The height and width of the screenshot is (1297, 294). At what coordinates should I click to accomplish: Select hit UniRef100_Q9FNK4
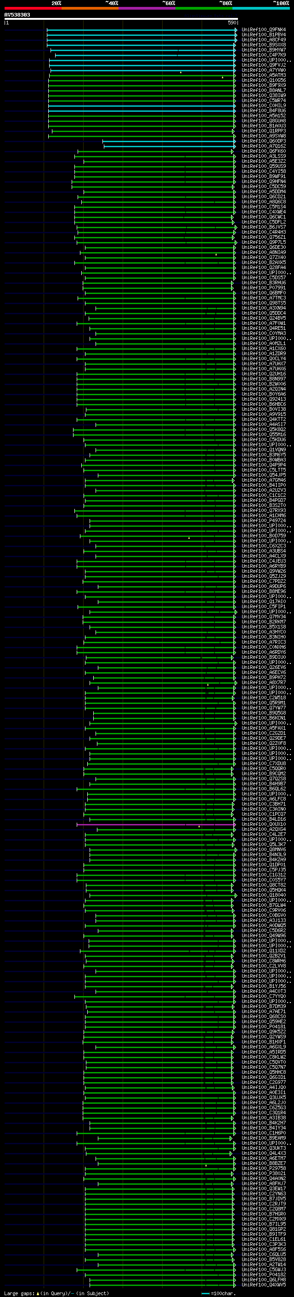(264, 30)
